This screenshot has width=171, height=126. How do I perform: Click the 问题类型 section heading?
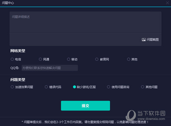(x=18, y=80)
